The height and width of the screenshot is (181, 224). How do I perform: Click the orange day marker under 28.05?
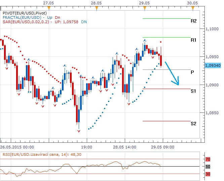tap(97, 7)
